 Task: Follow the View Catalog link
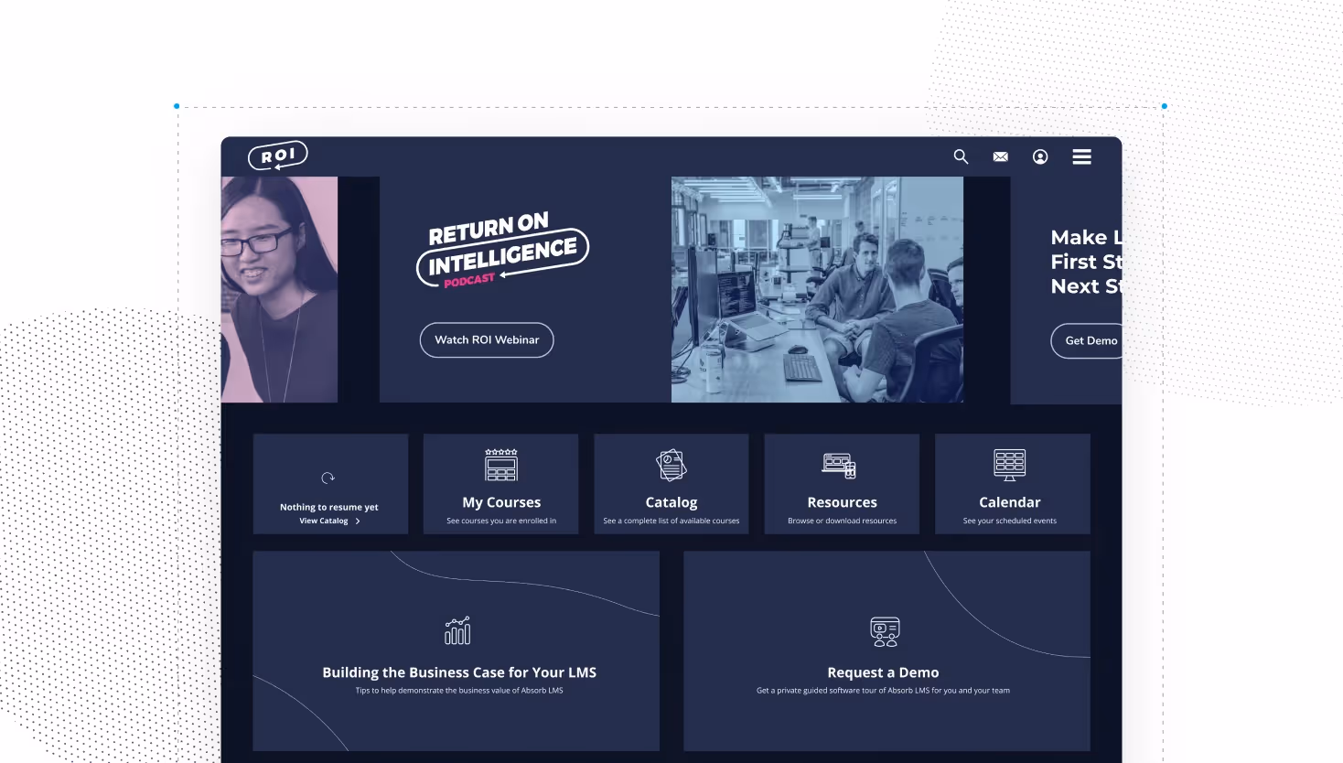(324, 521)
